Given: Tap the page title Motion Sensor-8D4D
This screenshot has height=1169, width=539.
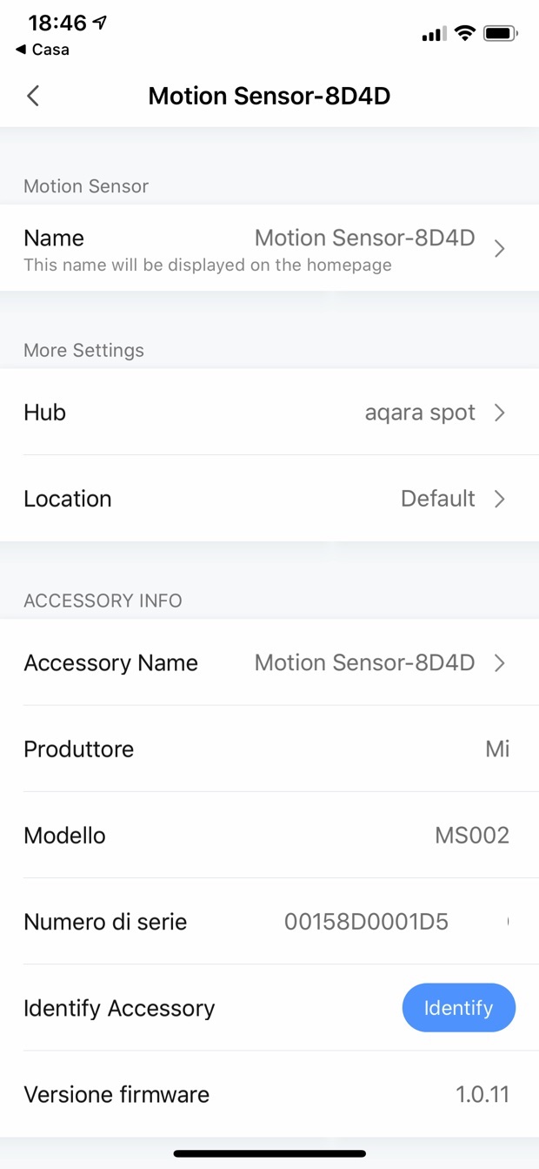Looking at the screenshot, I should 269,96.
